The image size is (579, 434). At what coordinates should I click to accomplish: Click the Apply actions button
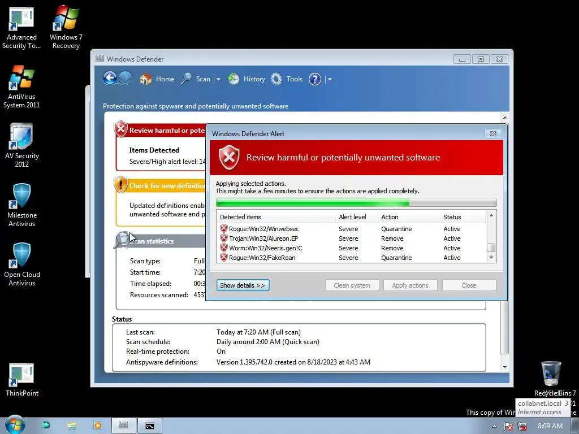point(411,285)
